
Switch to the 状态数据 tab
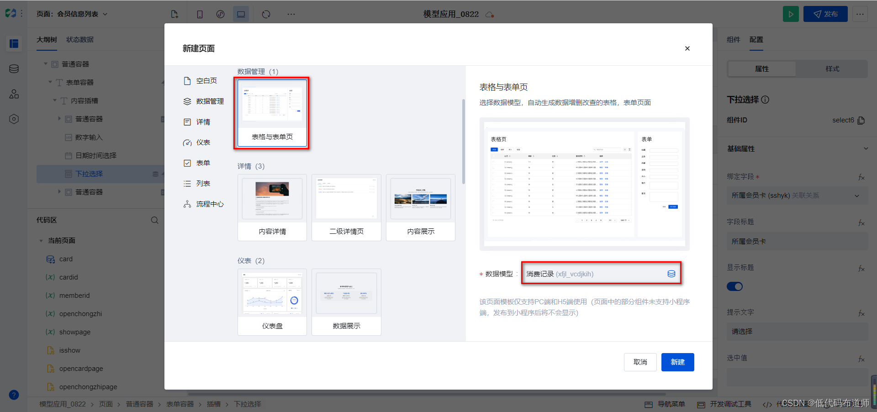point(80,40)
